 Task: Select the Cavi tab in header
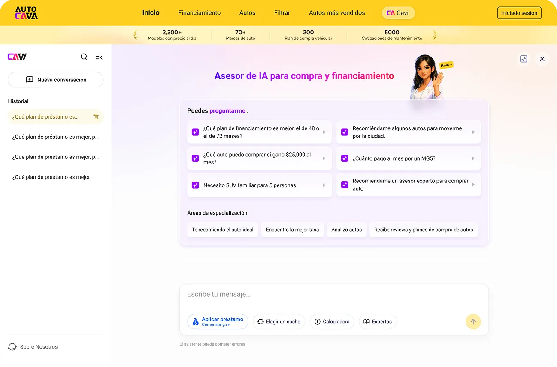click(398, 13)
